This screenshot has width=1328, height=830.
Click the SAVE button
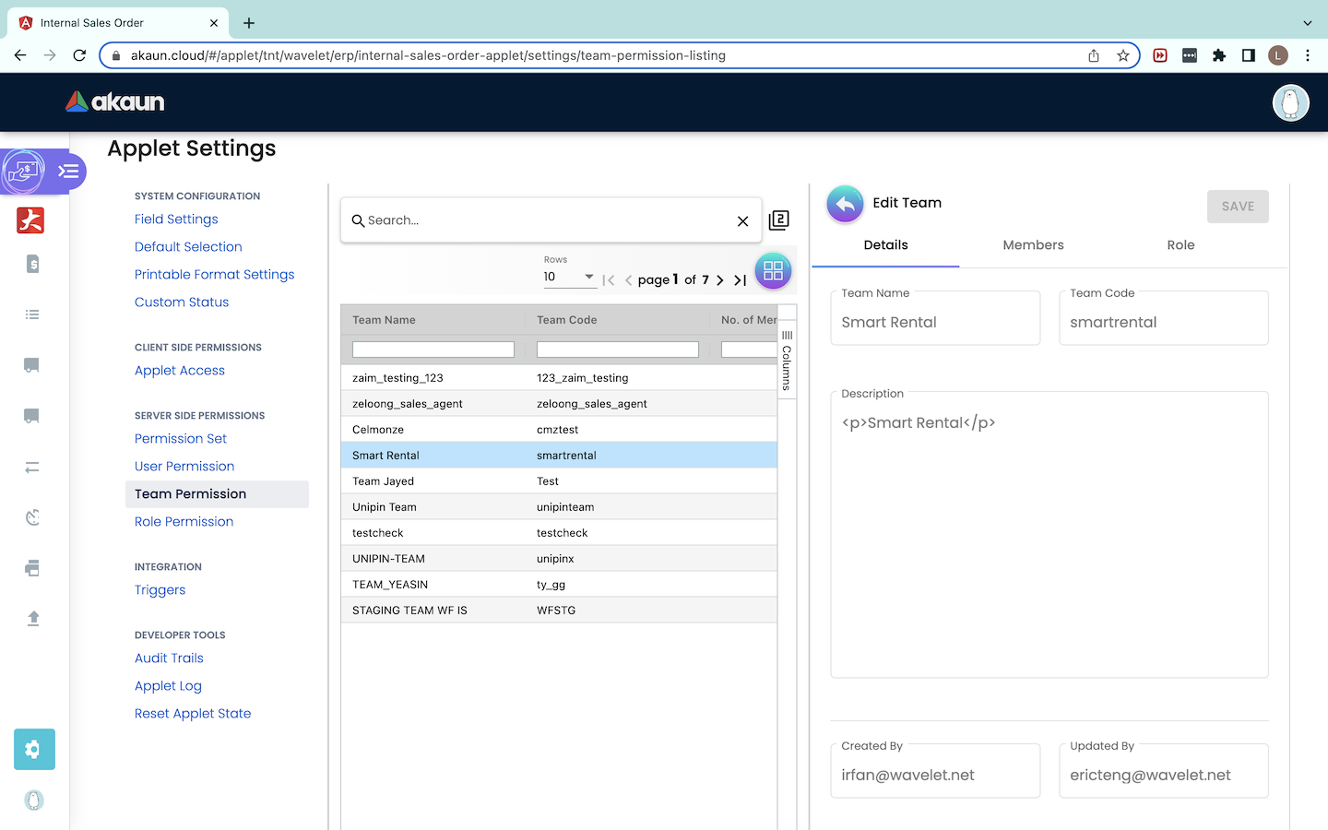1237,207
